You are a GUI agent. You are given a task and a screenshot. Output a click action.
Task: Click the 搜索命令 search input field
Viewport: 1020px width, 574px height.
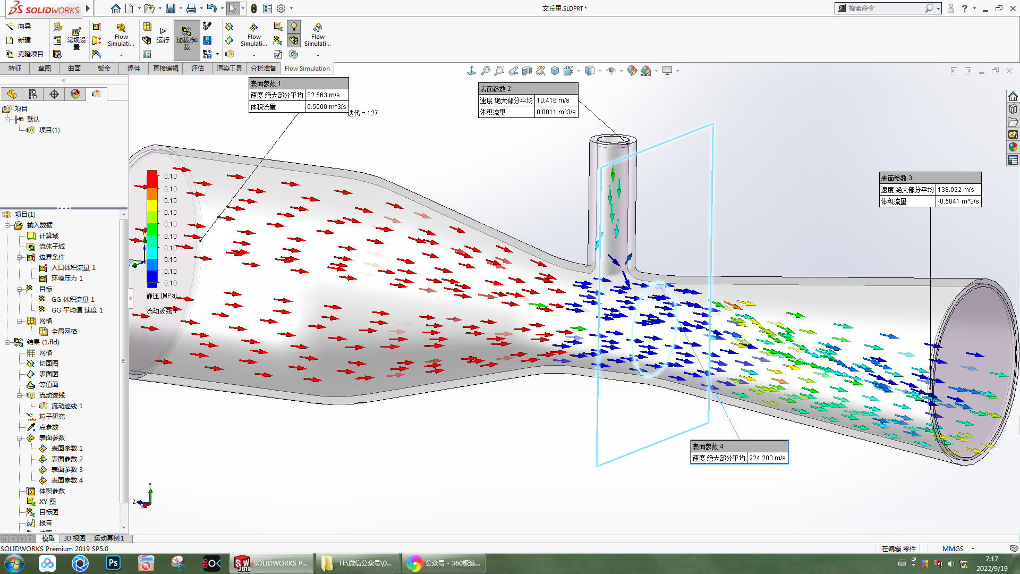tap(885, 9)
